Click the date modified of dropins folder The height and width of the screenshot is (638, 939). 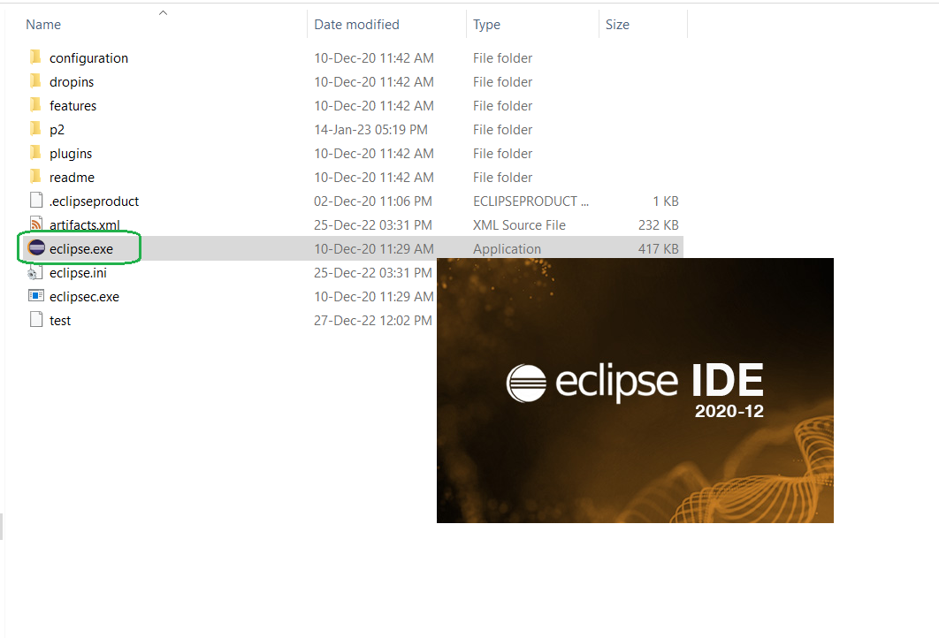tap(374, 82)
